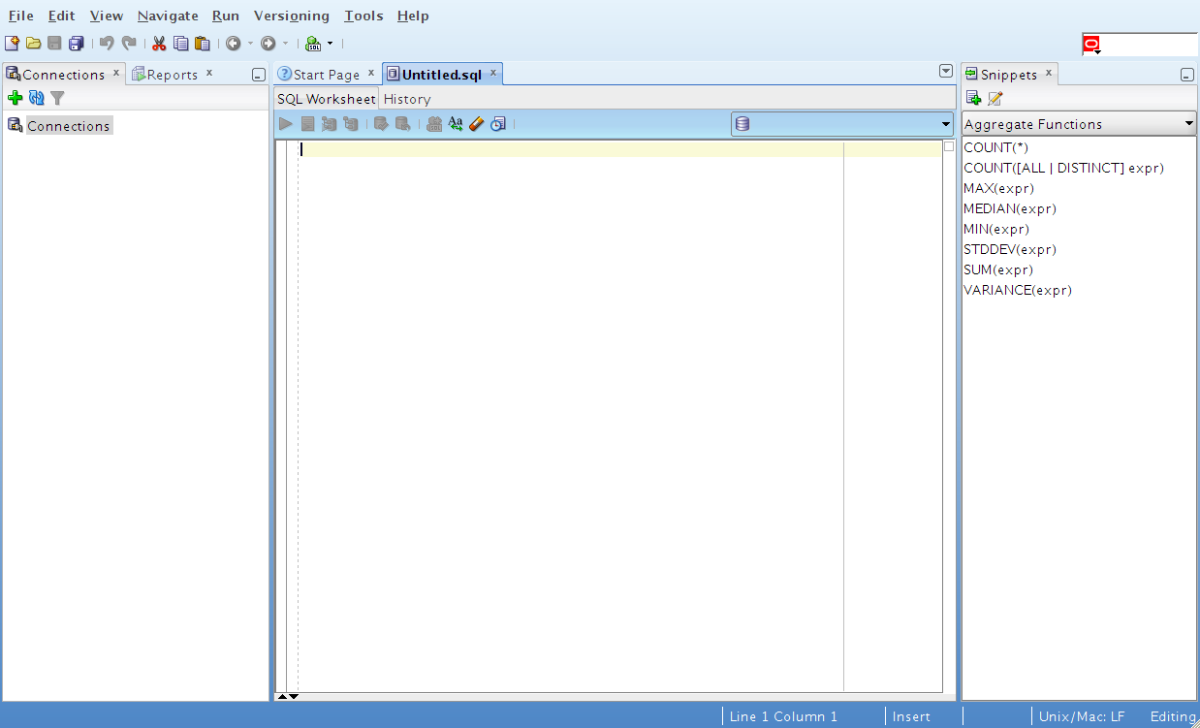Open the View menu
1200x728 pixels.
tap(107, 16)
